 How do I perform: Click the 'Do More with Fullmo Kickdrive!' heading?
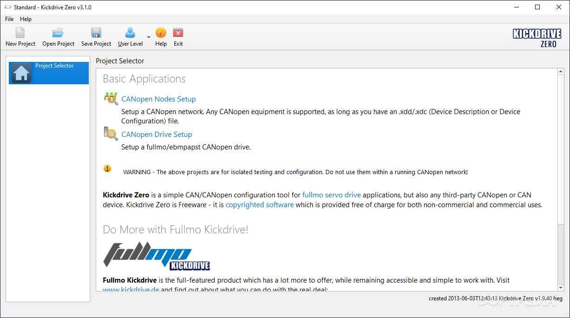pyautogui.click(x=176, y=230)
